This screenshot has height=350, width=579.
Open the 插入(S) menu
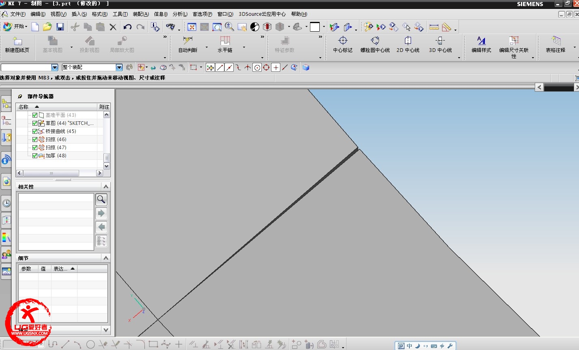[79, 14]
